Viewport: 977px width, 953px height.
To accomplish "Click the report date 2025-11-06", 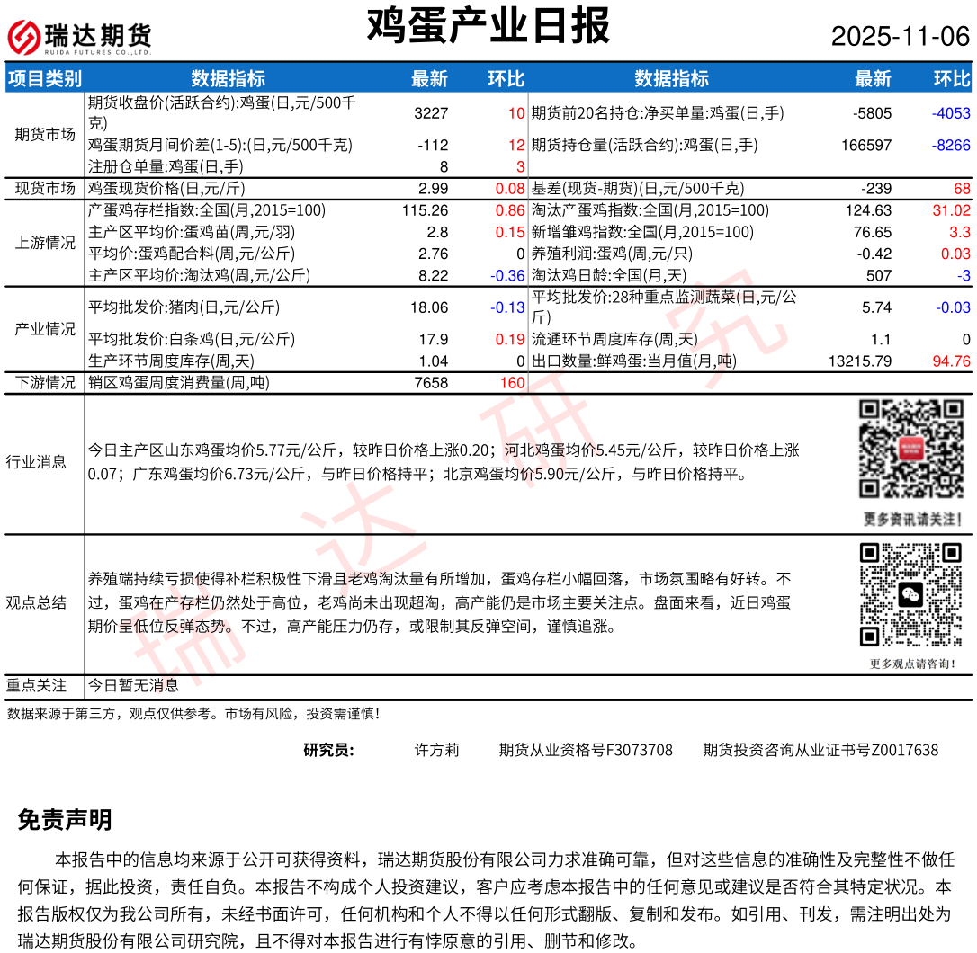I will click(x=900, y=36).
